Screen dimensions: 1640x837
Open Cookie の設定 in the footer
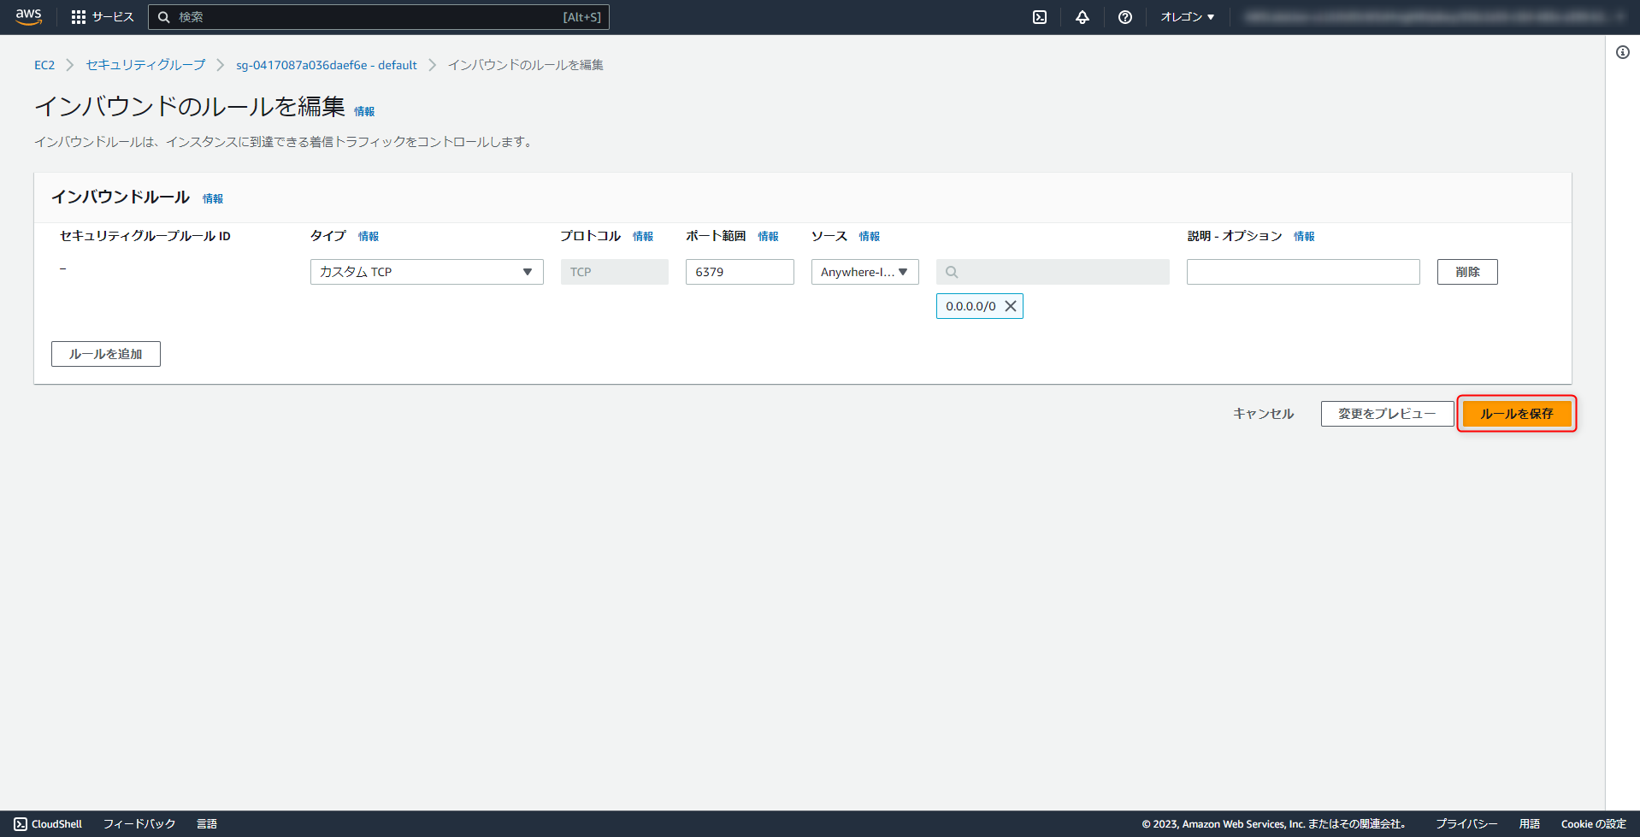pos(1592,823)
